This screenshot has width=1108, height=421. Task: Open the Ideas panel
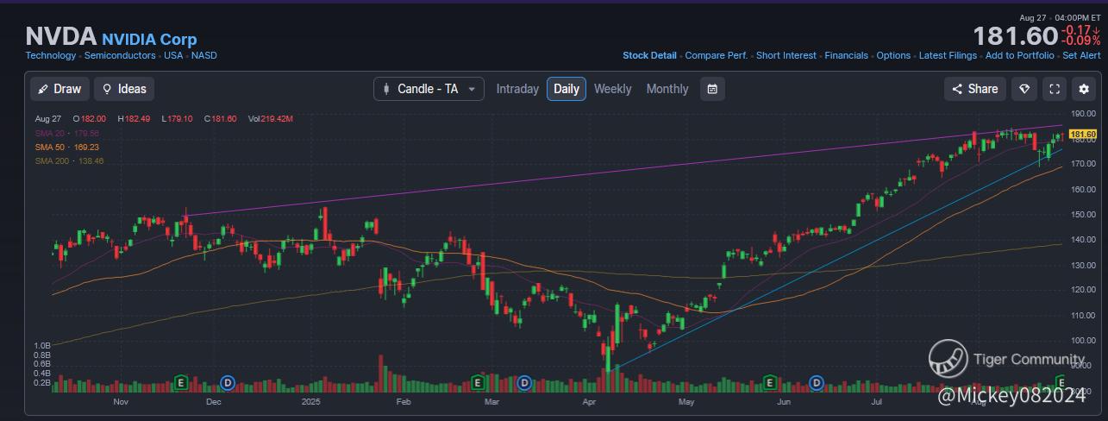coord(124,89)
